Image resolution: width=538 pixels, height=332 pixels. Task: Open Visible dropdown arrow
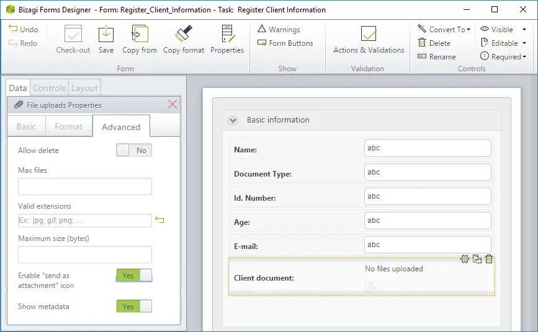[x=524, y=30]
